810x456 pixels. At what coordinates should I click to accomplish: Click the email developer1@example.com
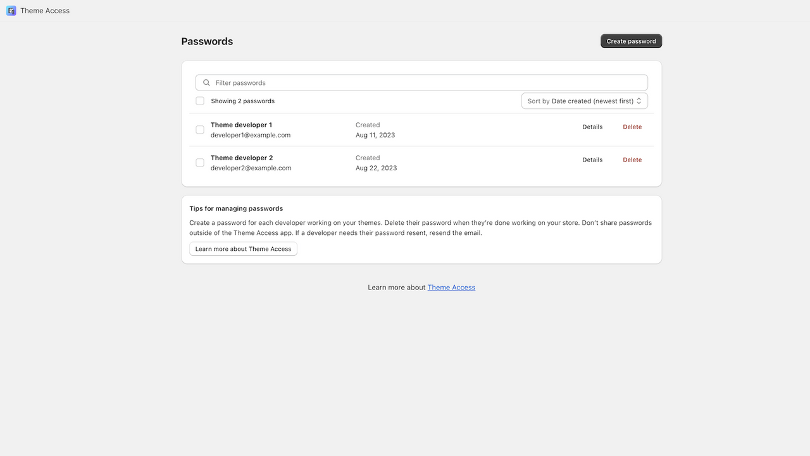pyautogui.click(x=250, y=135)
